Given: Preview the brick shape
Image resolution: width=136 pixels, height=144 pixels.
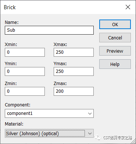Looking at the screenshot, I should (115, 51).
